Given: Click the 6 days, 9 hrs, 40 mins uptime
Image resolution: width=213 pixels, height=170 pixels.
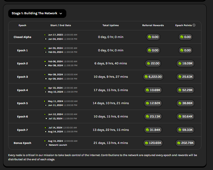Looking at the screenshot, I should click(110, 63).
